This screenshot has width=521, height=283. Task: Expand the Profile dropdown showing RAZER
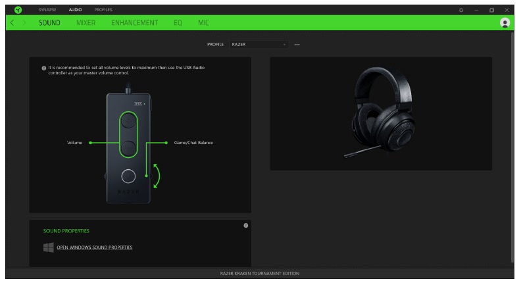(x=259, y=44)
